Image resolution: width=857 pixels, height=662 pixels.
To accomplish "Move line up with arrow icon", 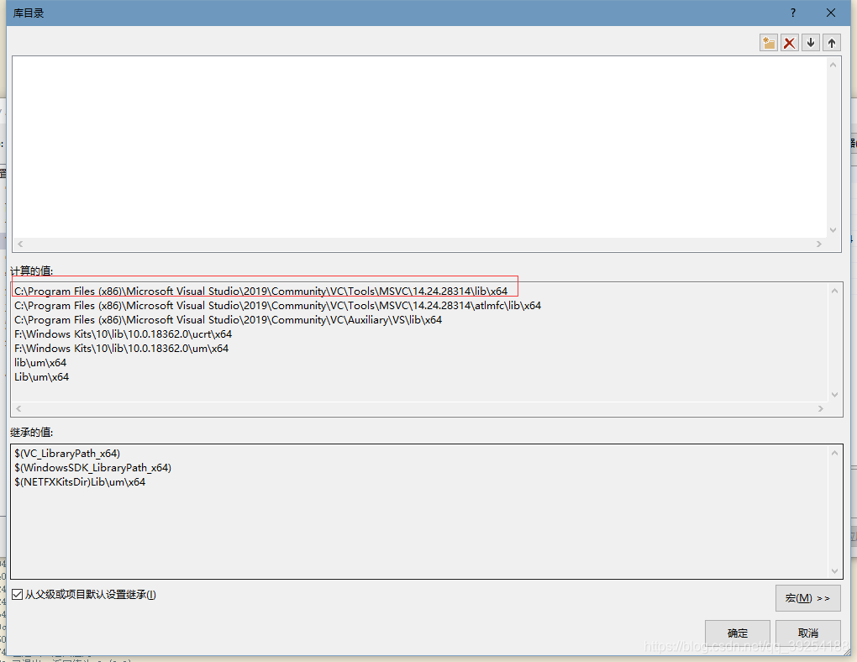I will [x=831, y=43].
